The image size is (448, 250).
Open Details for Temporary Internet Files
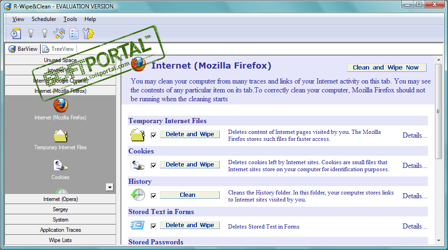click(x=415, y=135)
